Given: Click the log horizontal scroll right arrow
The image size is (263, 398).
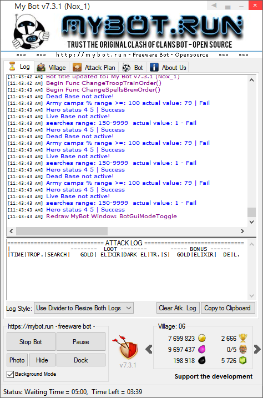Looking at the screenshot, I should coord(242,231).
